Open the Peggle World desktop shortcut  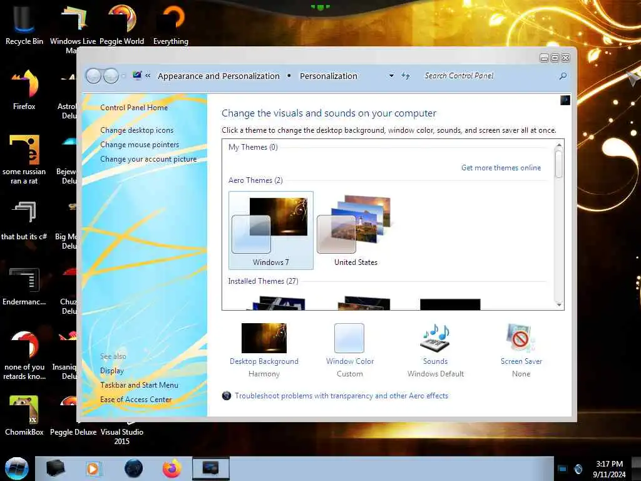(x=122, y=23)
